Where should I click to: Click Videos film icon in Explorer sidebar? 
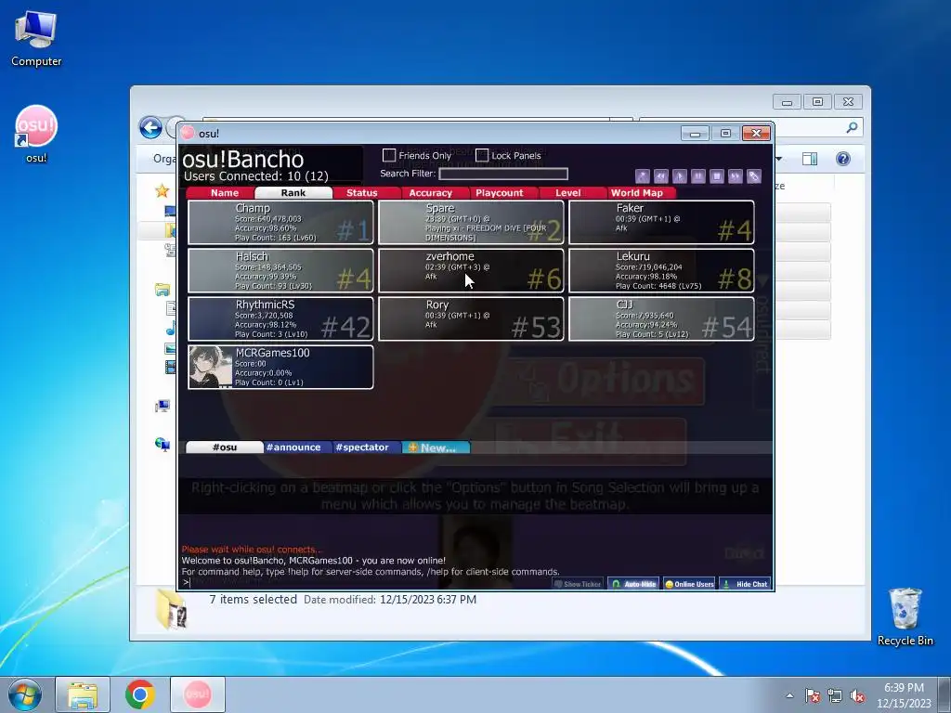point(171,368)
